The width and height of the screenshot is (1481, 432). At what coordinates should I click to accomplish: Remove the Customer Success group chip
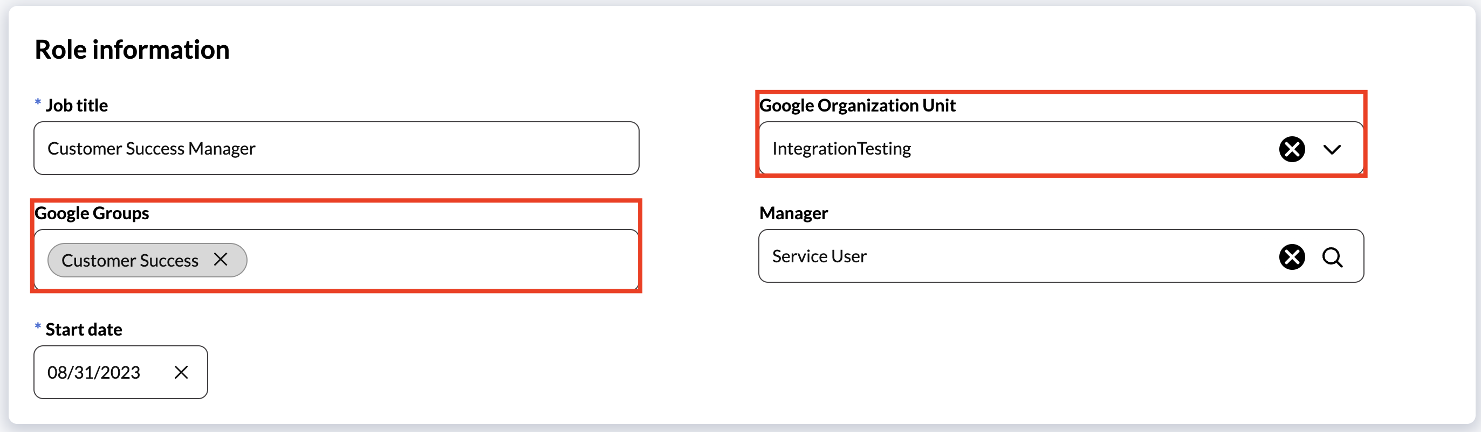pos(220,260)
